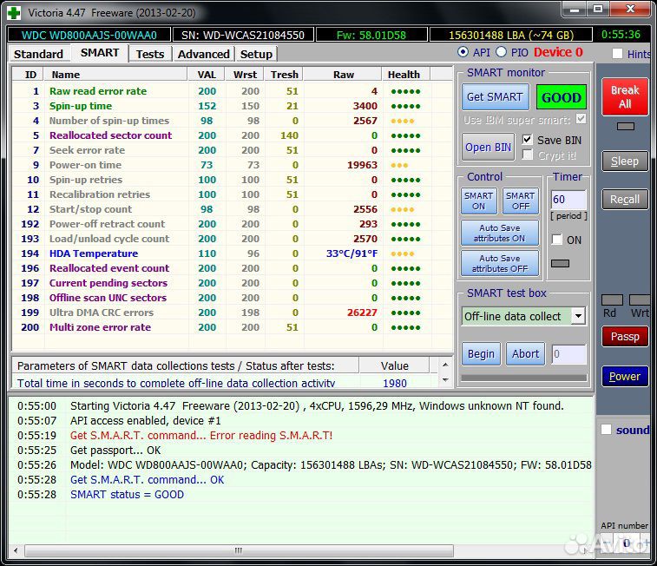The width and height of the screenshot is (657, 566).
Task: Select the PIO access radio button
Action: click(501, 52)
